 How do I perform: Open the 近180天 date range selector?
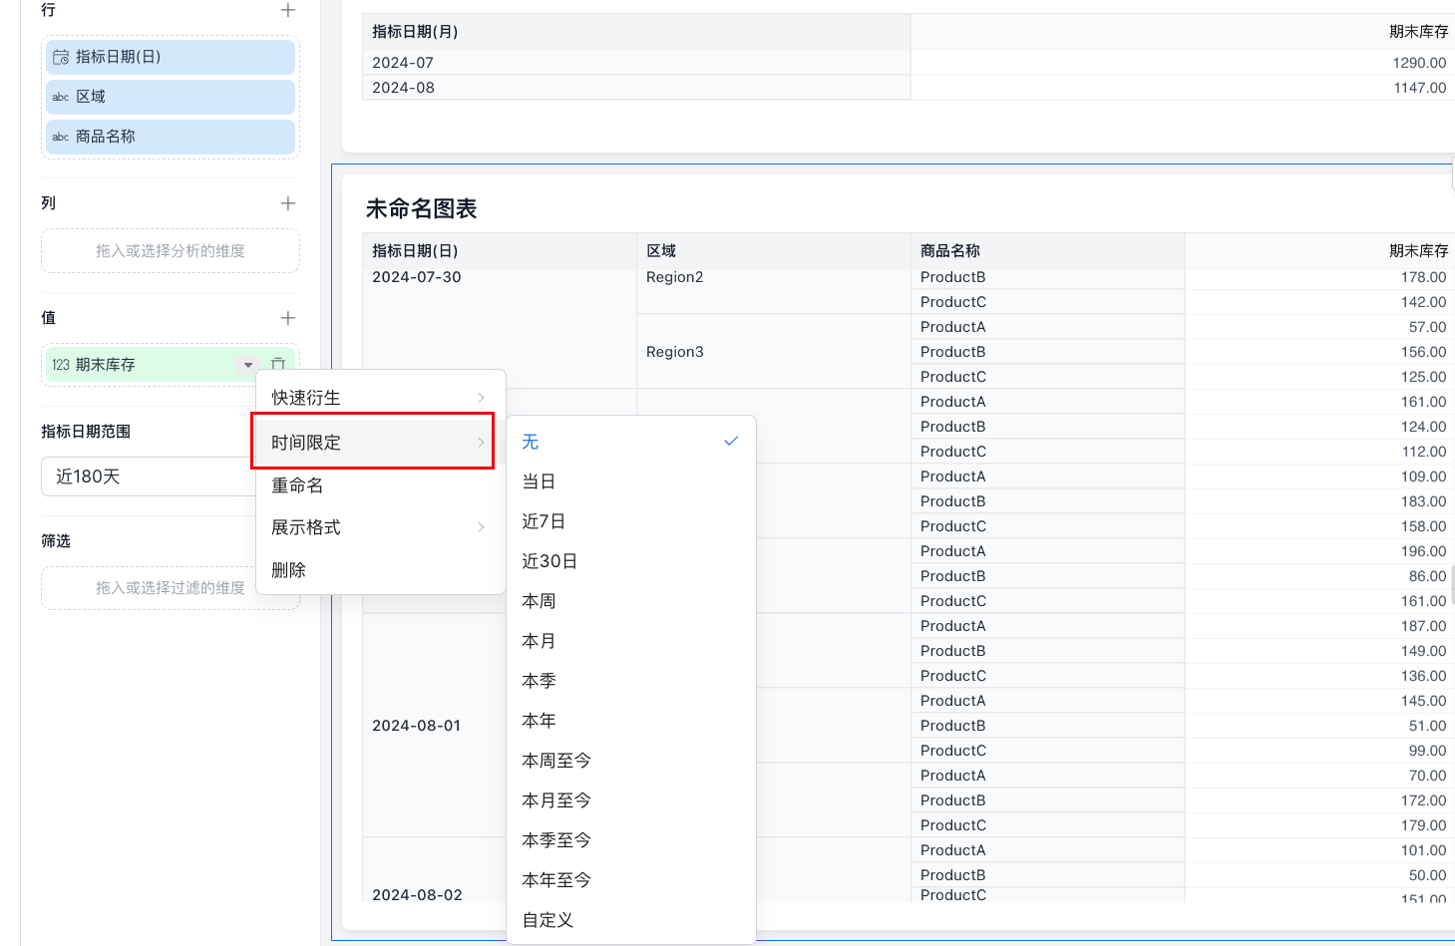[150, 476]
